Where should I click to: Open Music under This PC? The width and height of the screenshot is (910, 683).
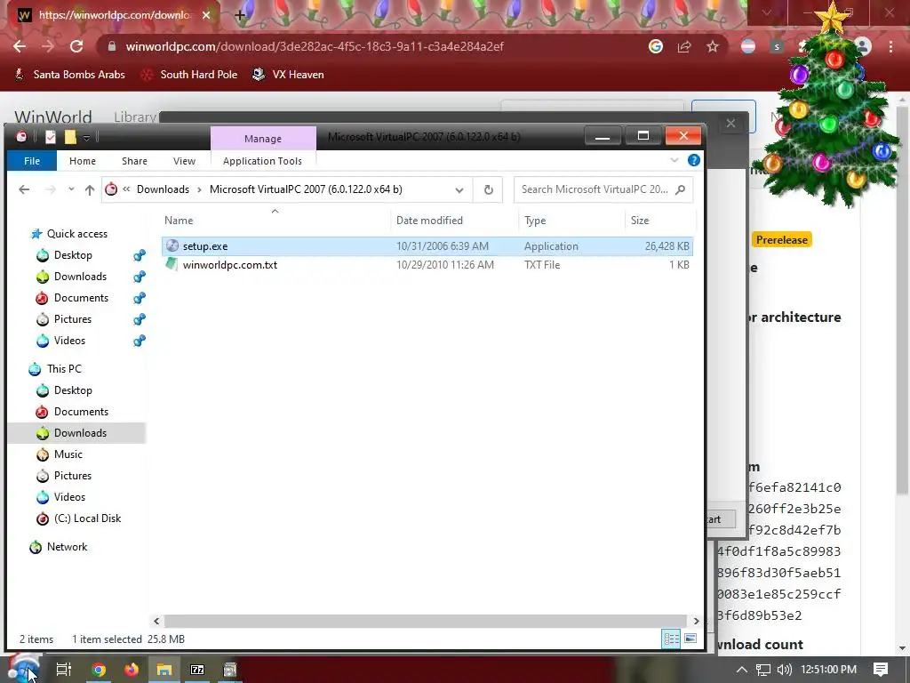coord(68,454)
